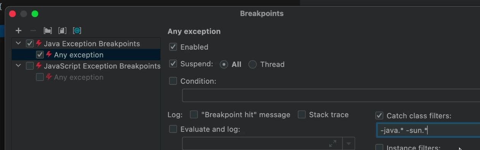Click the Group by file icon
The height and width of the screenshot is (150, 480).
(x=62, y=31)
